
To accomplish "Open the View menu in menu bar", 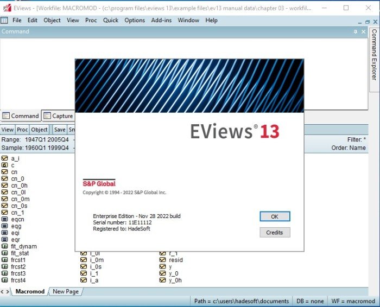I will tap(73, 20).
